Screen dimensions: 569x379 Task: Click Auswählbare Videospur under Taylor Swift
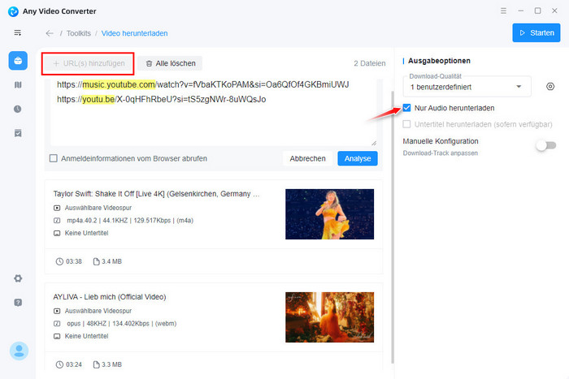tap(98, 208)
